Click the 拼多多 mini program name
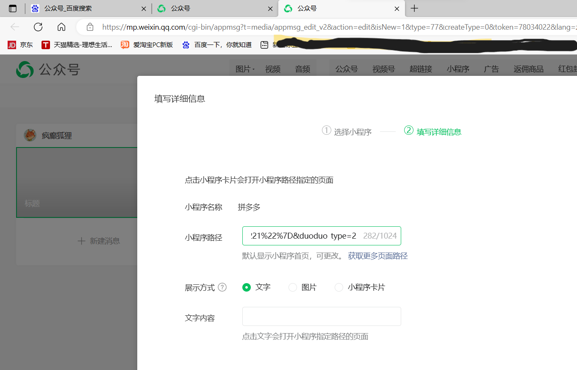Screen dimensions: 577x370 click(x=249, y=207)
